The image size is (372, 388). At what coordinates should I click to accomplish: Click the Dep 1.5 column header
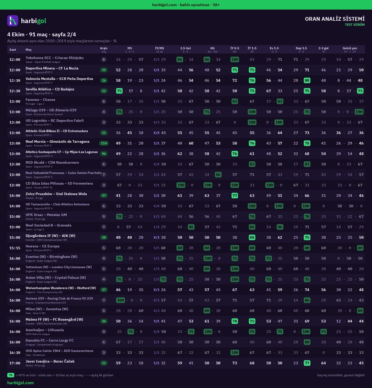pyautogui.click(x=301, y=49)
